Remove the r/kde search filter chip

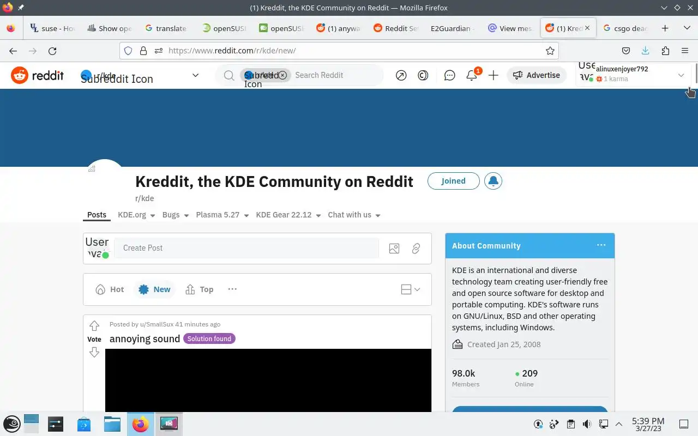[x=282, y=75]
